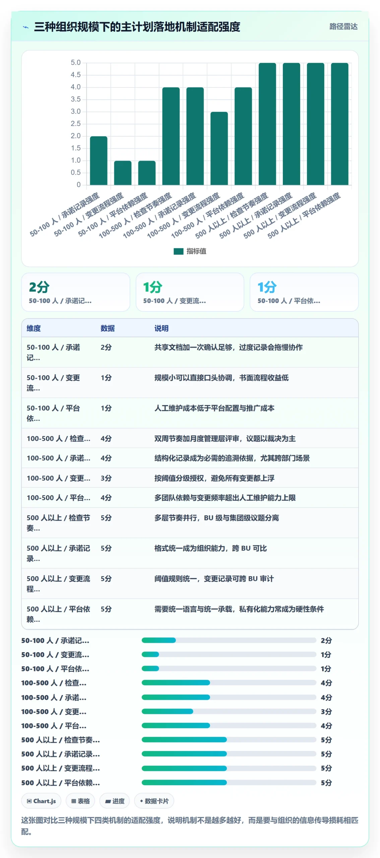The height and width of the screenshot is (858, 380).
Task: Select the 表格 tag
Action: point(80,801)
